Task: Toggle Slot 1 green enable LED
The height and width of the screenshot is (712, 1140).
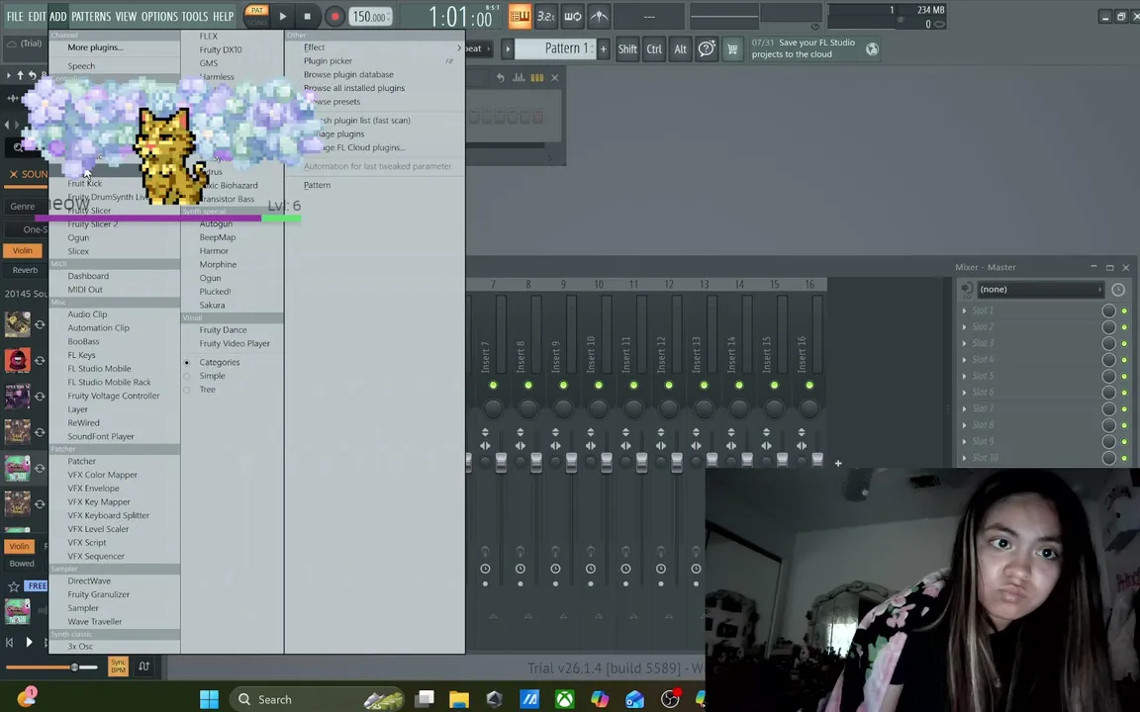Action: (x=1124, y=311)
